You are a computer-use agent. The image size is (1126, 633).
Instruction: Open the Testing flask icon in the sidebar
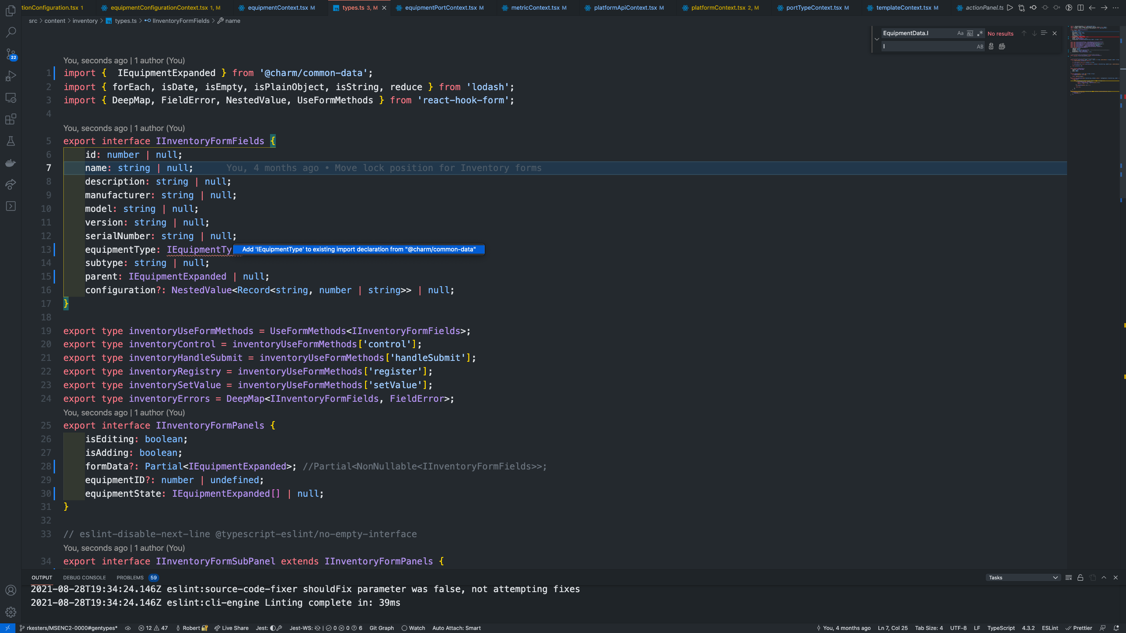(x=11, y=141)
